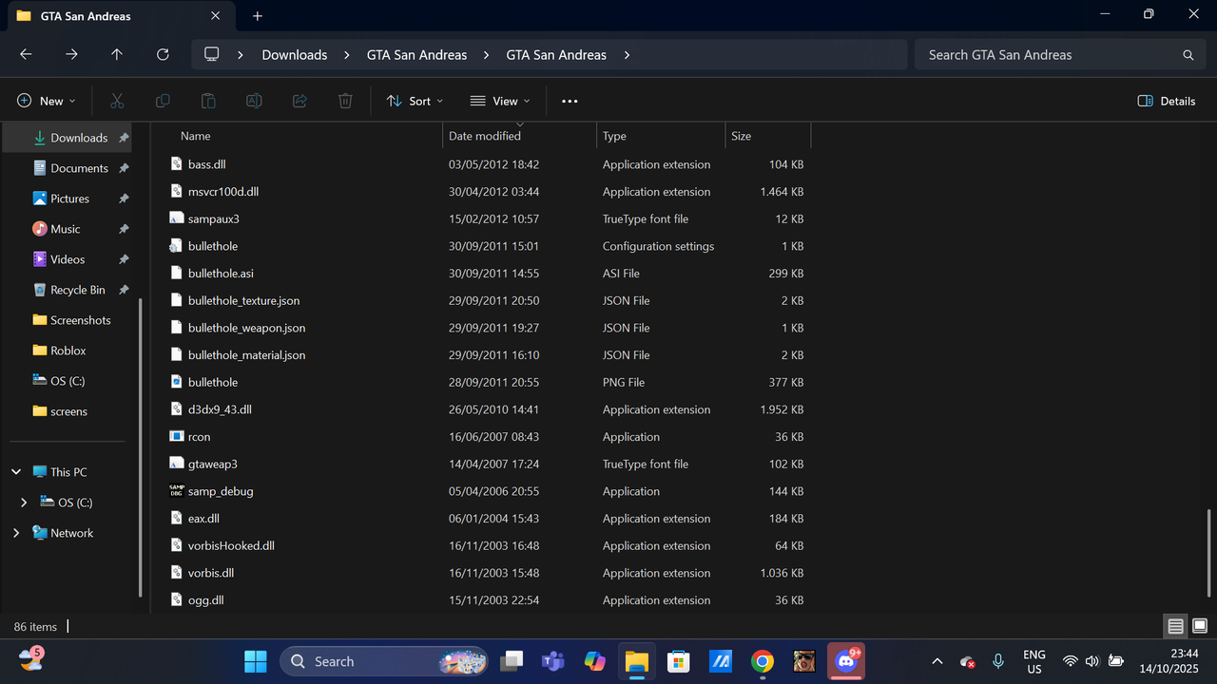Viewport: 1217px width, 684px height.
Task: Navigate to Downloads breadcrumb
Action: pyautogui.click(x=295, y=55)
